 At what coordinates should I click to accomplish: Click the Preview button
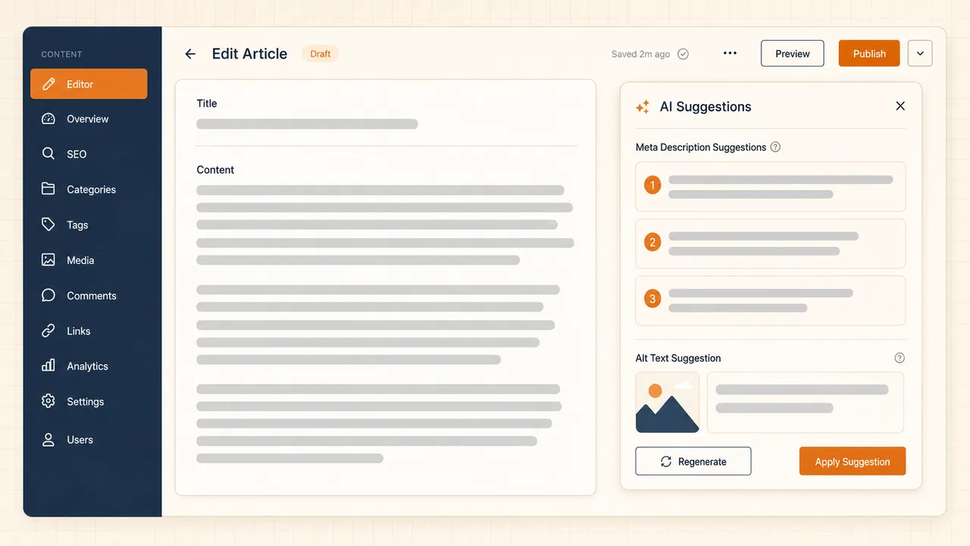(793, 54)
